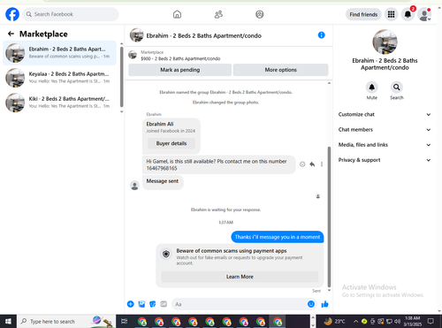The width and height of the screenshot is (442, 328).
Task: Click the Windows taskbar search box
Action: tap(66, 321)
